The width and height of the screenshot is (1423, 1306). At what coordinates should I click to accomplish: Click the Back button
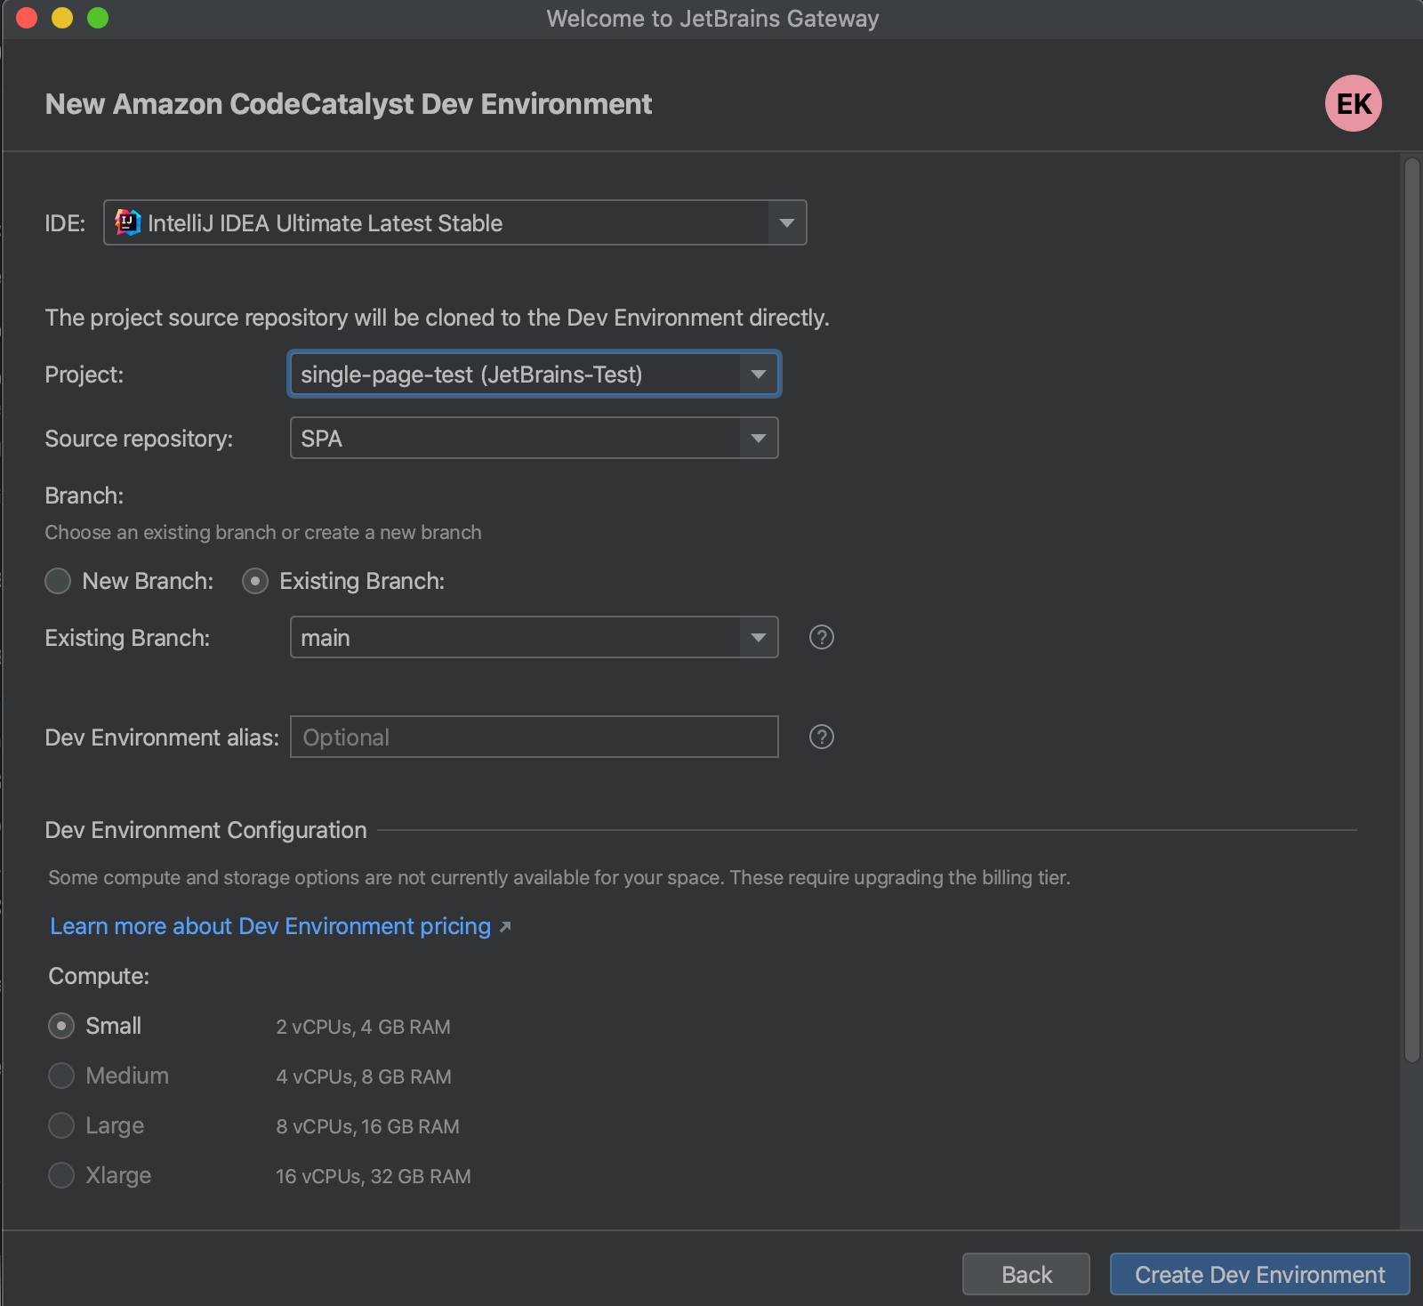[1025, 1274]
